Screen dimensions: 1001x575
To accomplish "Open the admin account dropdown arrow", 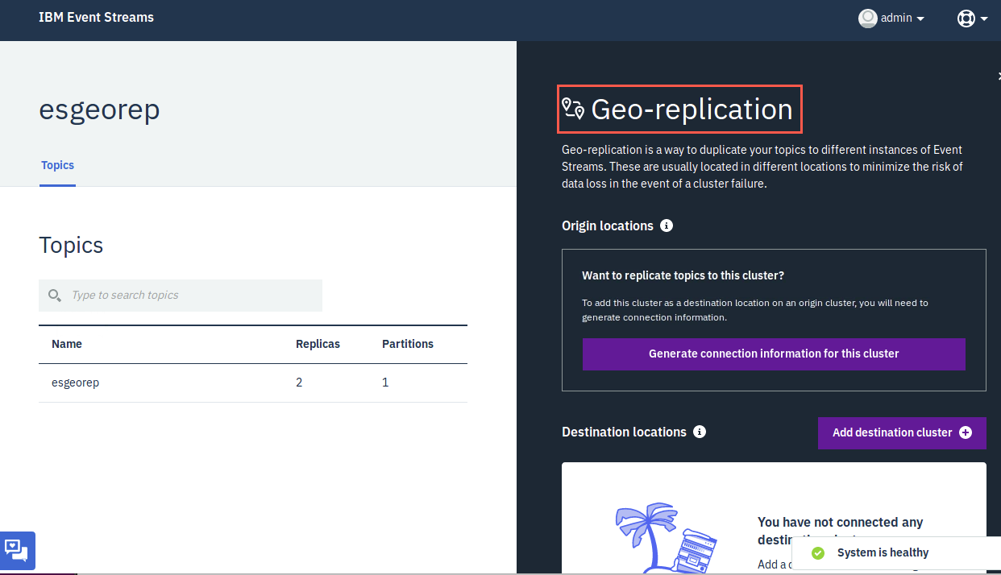I will click(920, 19).
